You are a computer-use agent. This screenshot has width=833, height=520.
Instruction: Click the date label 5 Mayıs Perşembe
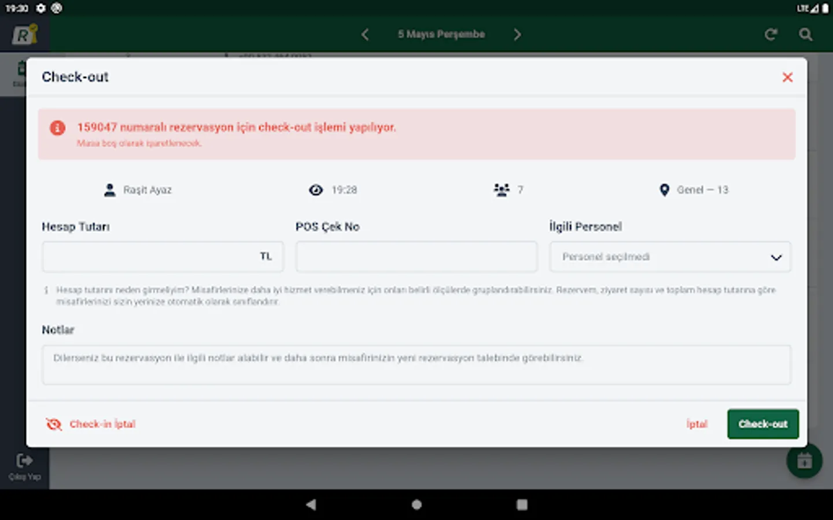(441, 34)
